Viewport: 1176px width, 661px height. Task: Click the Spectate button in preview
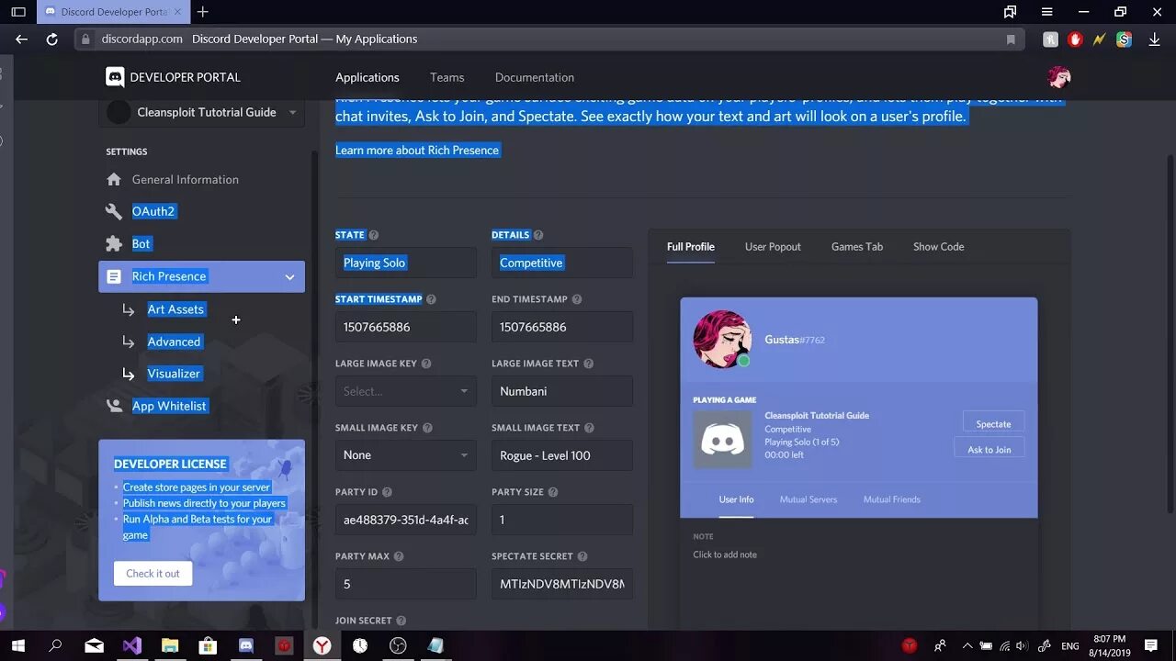(x=993, y=423)
